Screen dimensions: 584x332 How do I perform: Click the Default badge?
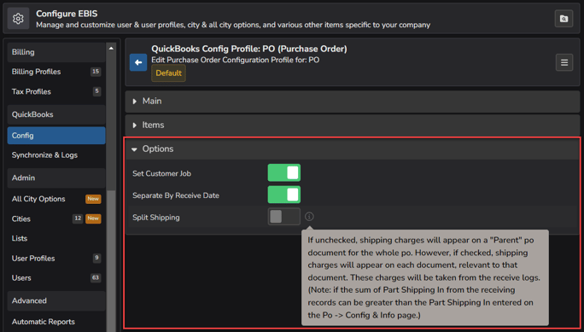[168, 73]
